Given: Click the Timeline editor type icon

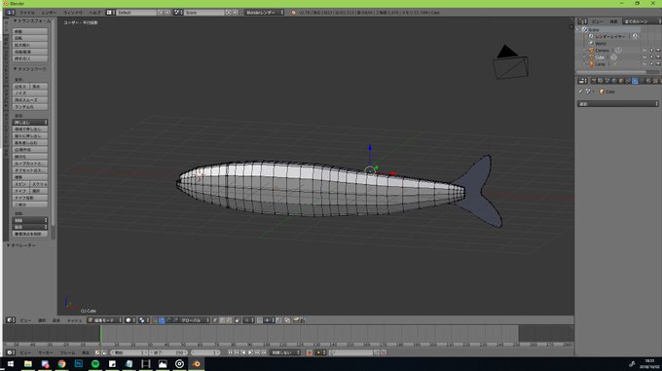Looking at the screenshot, I should [x=11, y=352].
